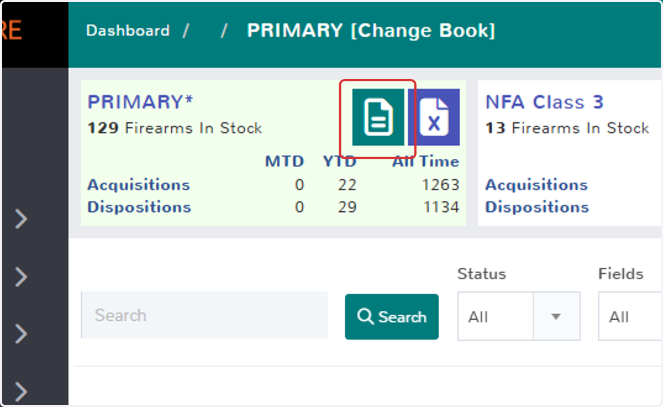This screenshot has width=663, height=407.
Task: Open Acquisitions in the PRIMARY card
Action: click(139, 185)
